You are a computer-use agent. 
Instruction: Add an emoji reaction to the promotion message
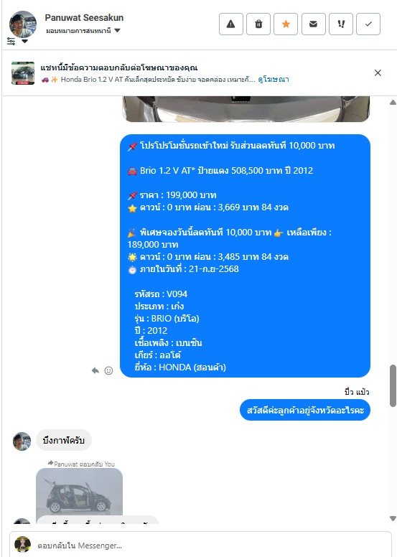point(108,370)
